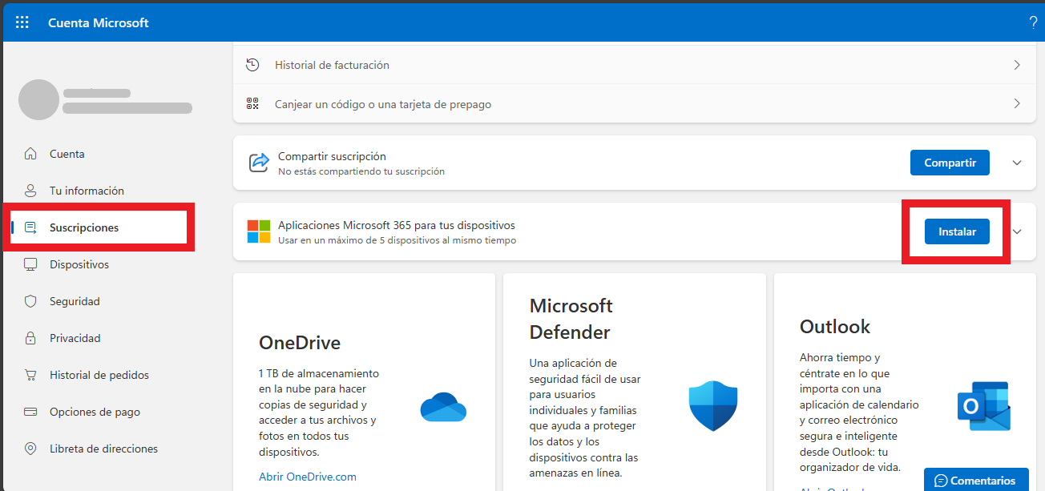
Task: Click the monitor icon beside Dispositivos
Action: (30, 264)
